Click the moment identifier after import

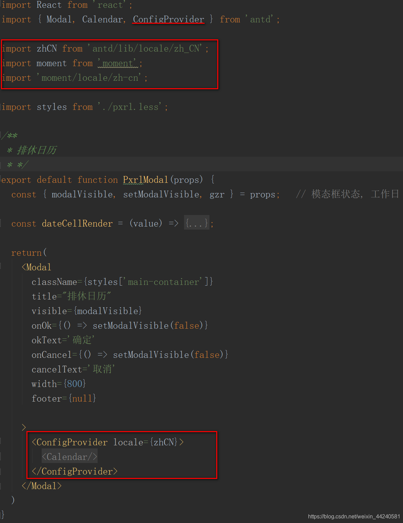coord(52,63)
